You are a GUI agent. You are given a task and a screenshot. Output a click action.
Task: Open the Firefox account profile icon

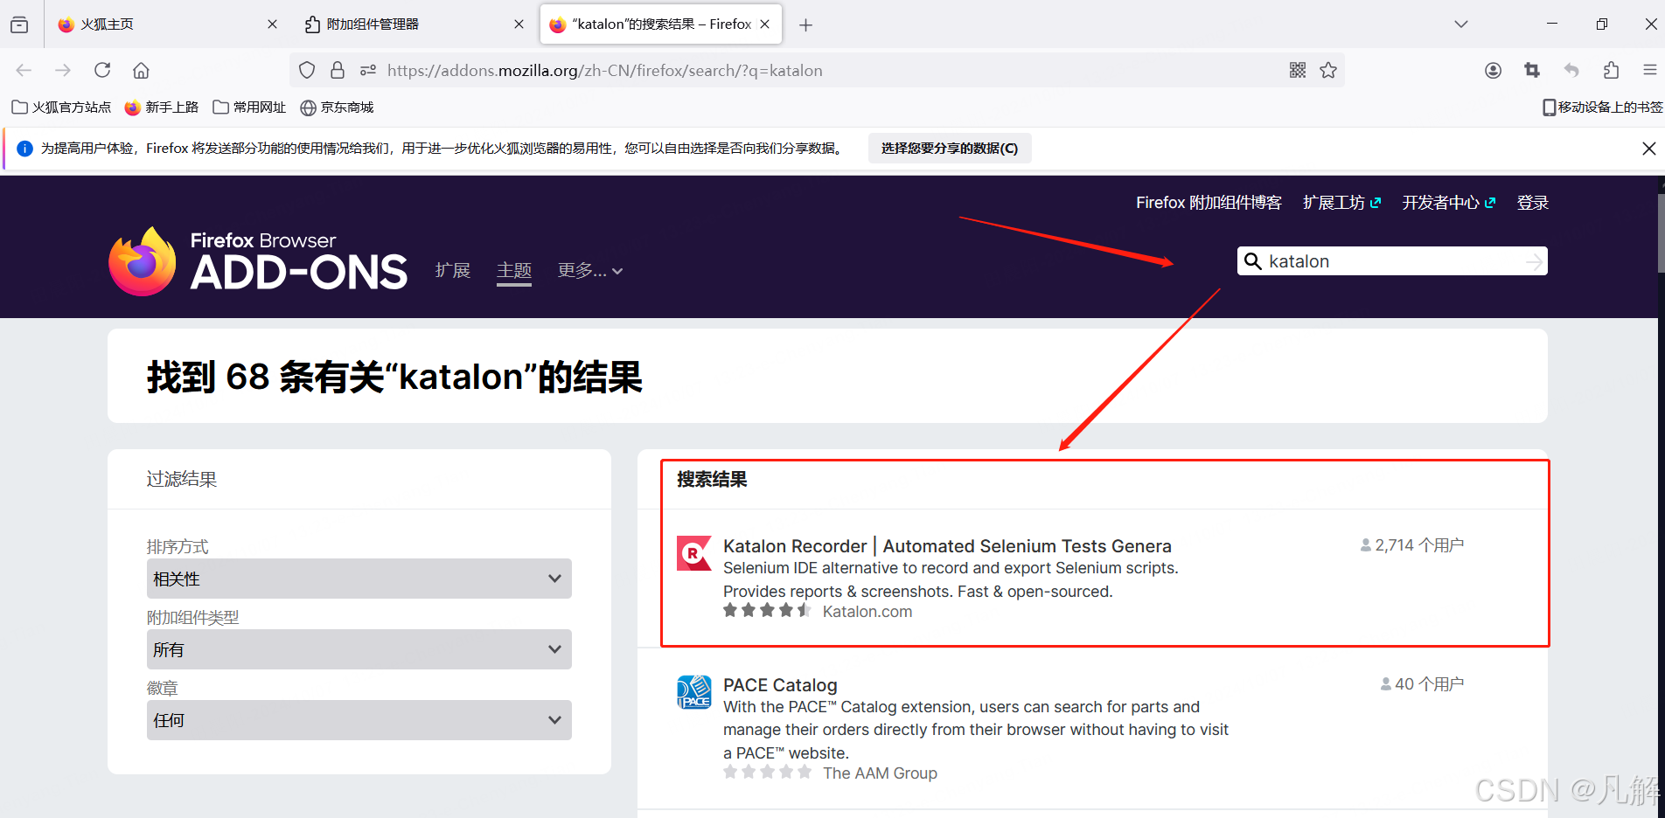click(1493, 70)
